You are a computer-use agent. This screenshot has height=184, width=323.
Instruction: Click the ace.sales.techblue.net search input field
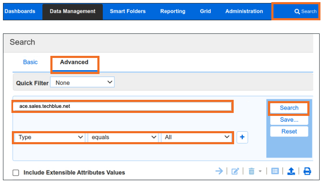pyautogui.click(x=122, y=106)
